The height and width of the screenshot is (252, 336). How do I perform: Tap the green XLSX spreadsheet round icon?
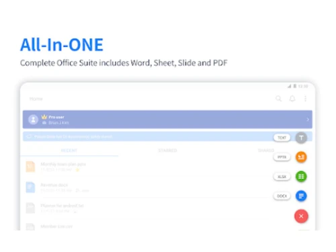301,177
